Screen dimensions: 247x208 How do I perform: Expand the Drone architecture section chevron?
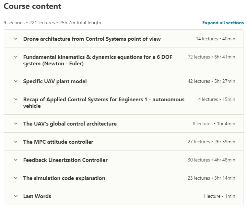[16, 39]
